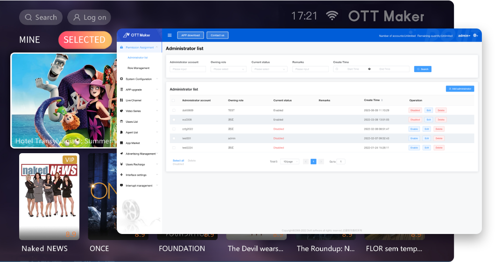The height and width of the screenshot is (262, 495).
Task: Click the Go to page number field
Action: pos(340,161)
